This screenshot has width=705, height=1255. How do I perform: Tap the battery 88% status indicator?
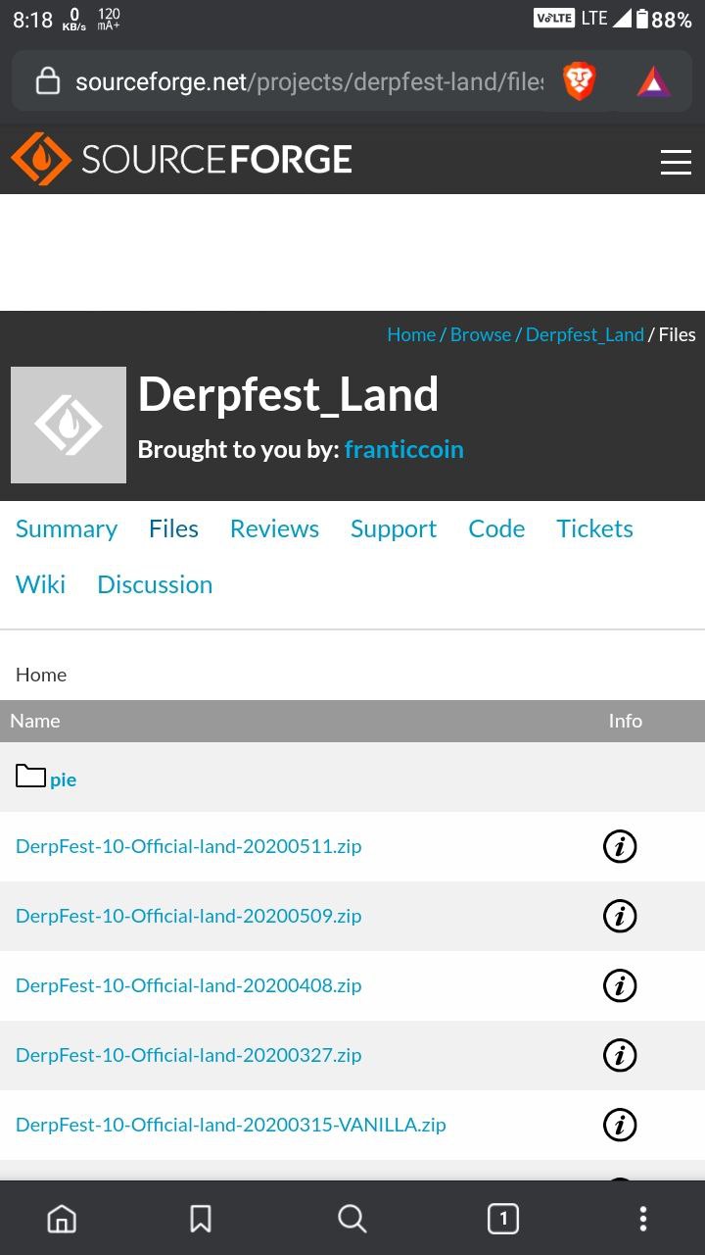coord(663,20)
